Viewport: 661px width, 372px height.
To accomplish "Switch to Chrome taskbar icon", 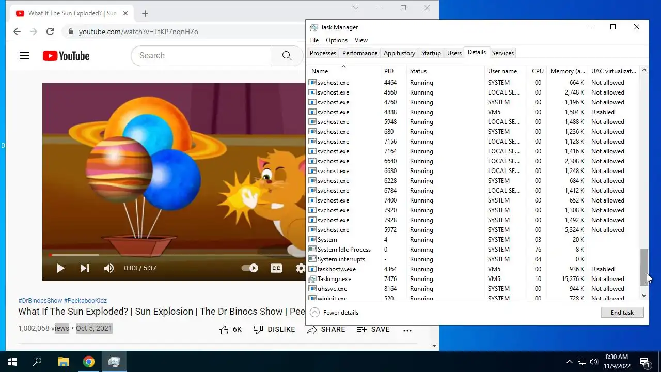I will pos(89,362).
